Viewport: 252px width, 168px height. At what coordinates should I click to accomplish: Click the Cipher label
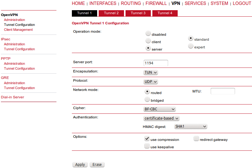(79, 108)
